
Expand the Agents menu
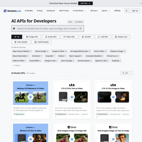tap(106, 11)
